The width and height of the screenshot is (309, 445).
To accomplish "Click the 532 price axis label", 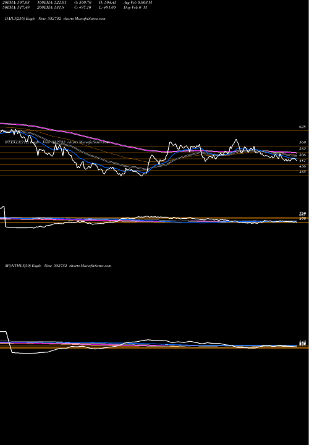I will click(302, 149).
